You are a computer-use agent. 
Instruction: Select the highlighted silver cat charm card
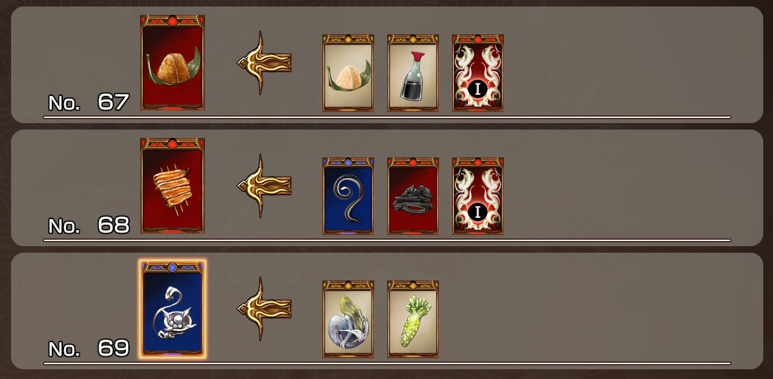click(x=172, y=309)
